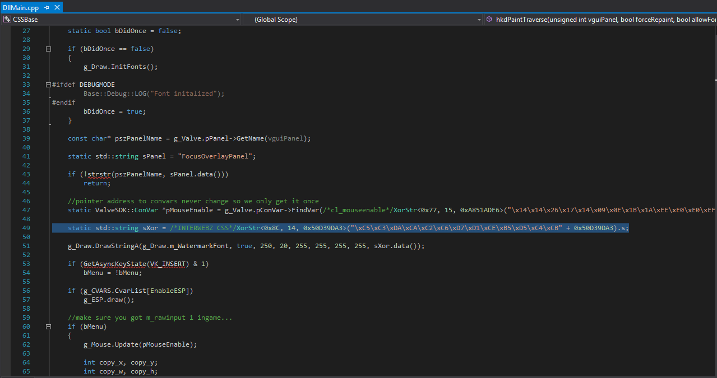Open the CSSBase project dropdown
The width and height of the screenshot is (717, 378).
click(122, 20)
